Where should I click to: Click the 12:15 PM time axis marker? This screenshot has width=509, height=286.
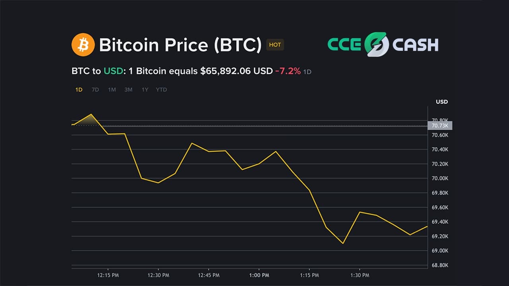point(109,275)
